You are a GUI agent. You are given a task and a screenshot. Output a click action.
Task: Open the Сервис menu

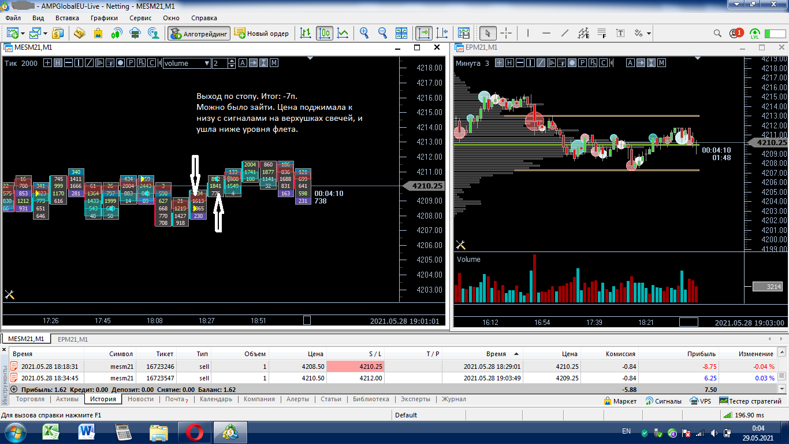140,18
